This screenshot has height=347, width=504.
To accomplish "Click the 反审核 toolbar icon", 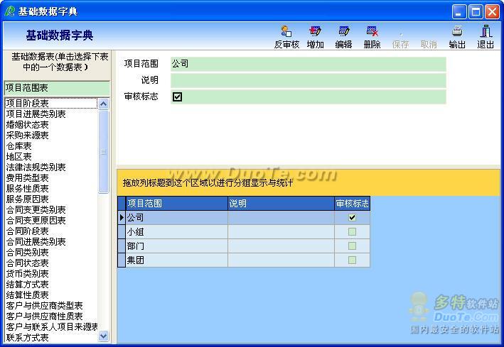I will coord(286,32).
